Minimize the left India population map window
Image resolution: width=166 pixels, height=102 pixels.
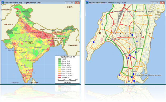(x=67, y=3)
